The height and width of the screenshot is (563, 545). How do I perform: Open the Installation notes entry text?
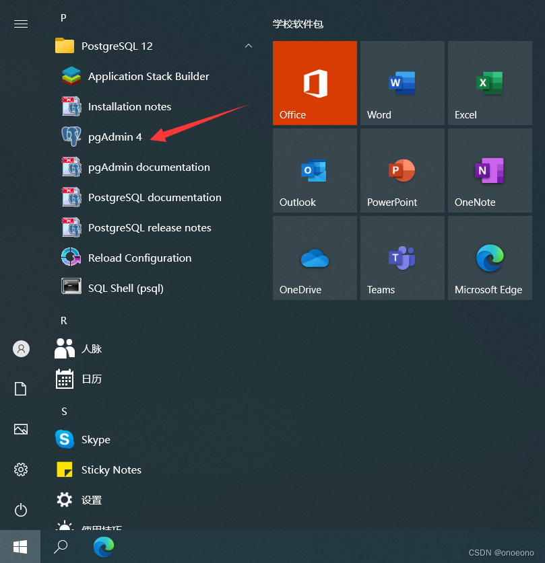(x=129, y=107)
